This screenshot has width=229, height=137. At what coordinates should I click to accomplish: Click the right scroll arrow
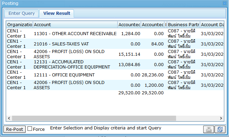(221, 118)
